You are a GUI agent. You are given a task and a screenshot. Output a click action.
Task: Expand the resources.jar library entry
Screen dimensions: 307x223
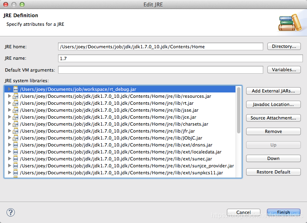click(x=9, y=96)
